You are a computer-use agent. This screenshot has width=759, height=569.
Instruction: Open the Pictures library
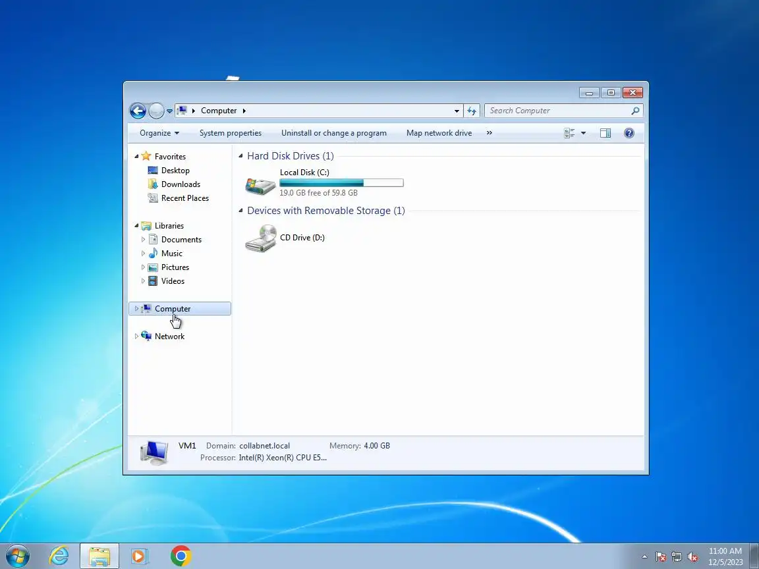click(175, 267)
